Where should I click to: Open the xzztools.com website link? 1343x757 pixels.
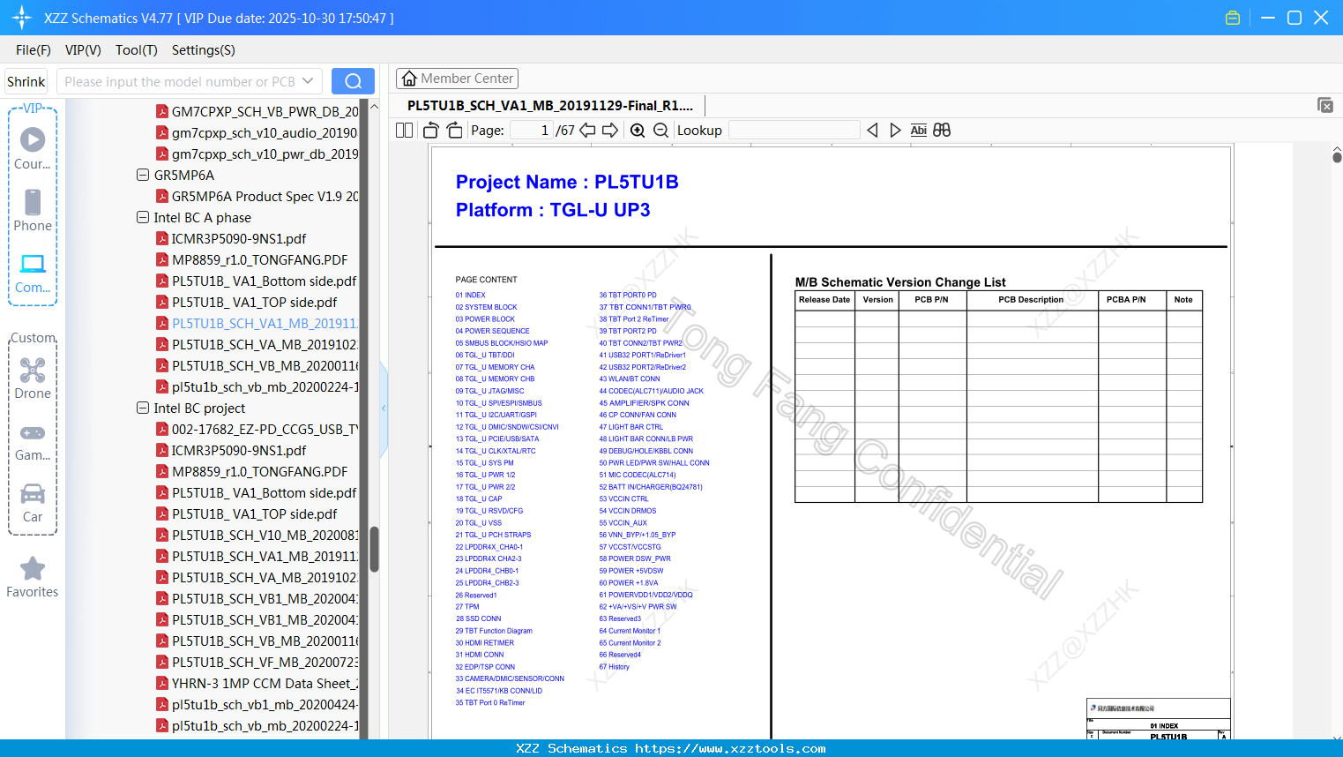[x=730, y=748]
